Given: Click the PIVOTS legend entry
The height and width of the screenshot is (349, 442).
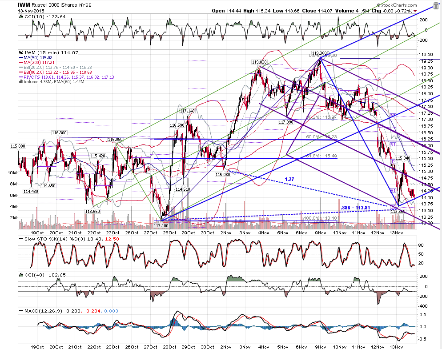Looking at the screenshot, I should click(67, 77).
